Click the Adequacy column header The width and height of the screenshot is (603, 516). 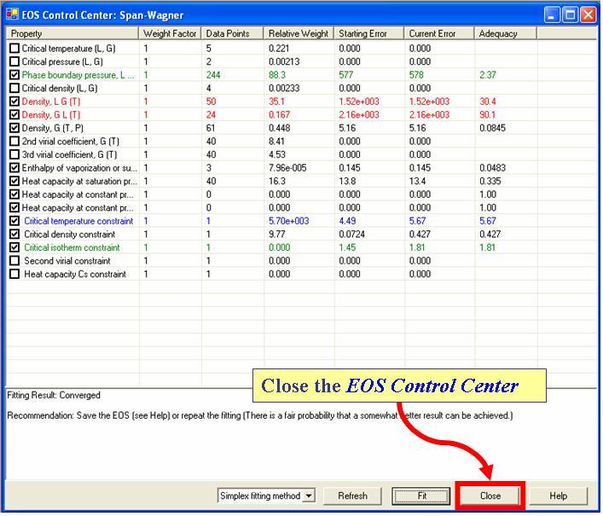tap(506, 33)
